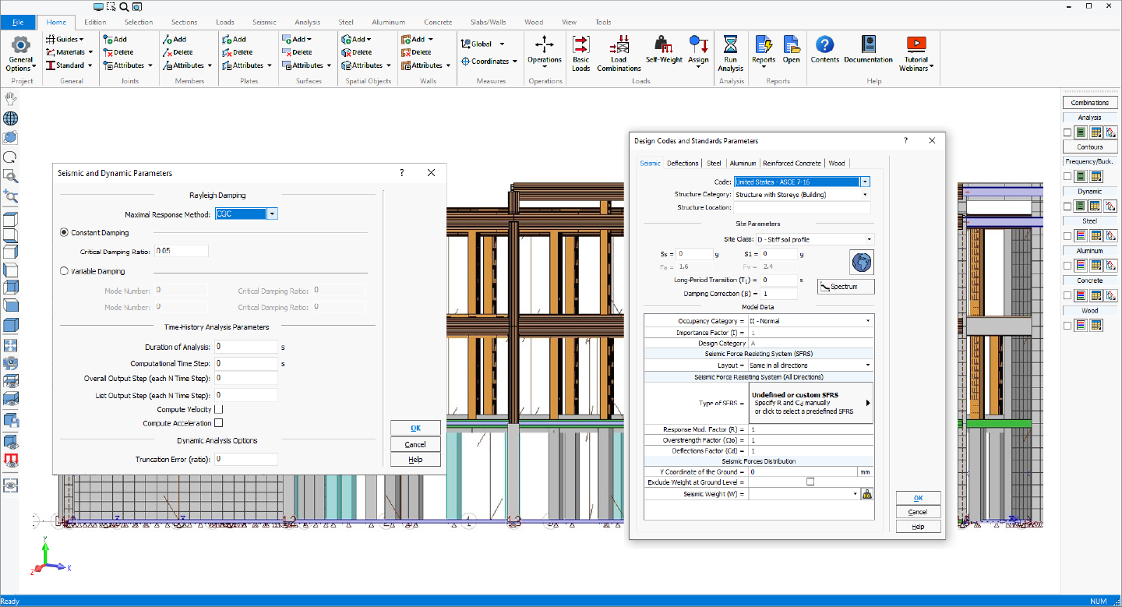Viewport: 1122px width, 607px height.
Task: Open the Spectrum tool in the Seismic dialog
Action: (x=845, y=286)
